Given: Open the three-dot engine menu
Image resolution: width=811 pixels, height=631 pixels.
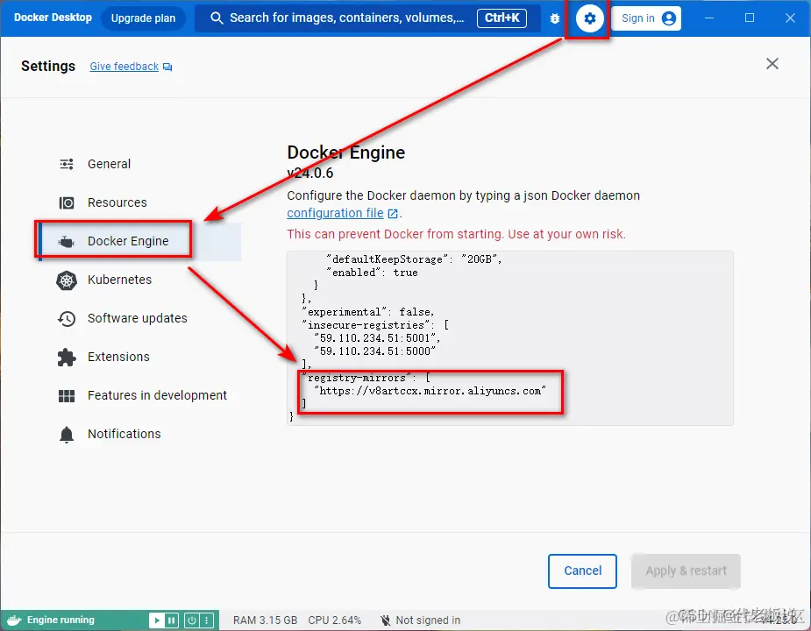Looking at the screenshot, I should click(206, 620).
